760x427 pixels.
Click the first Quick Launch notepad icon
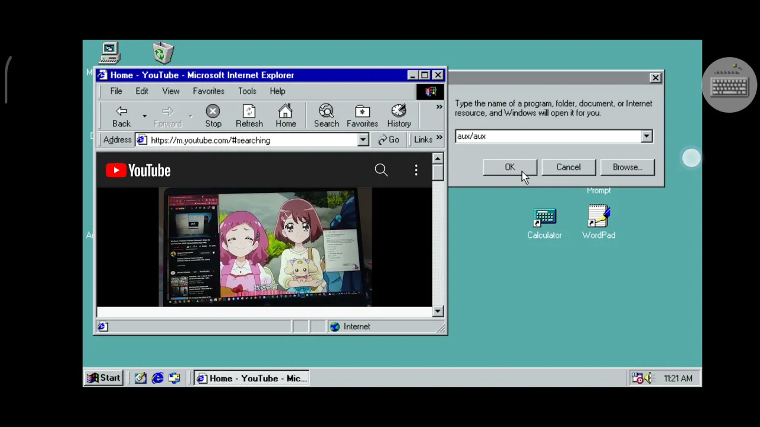tap(140, 378)
